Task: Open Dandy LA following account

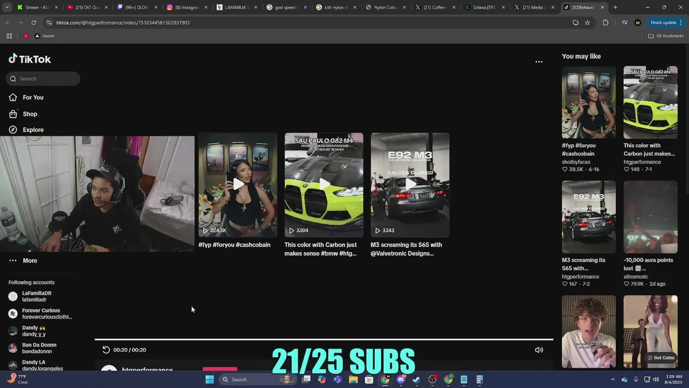Action: click(36, 365)
